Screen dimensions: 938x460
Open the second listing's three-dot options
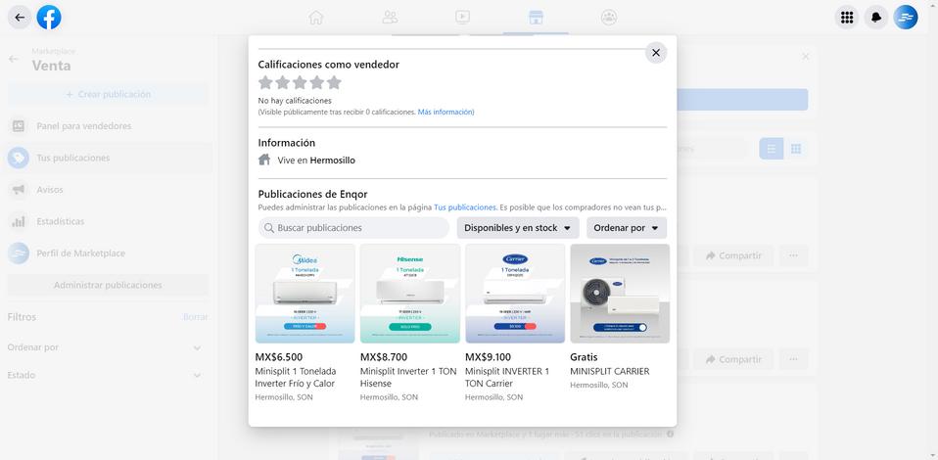[x=793, y=359]
